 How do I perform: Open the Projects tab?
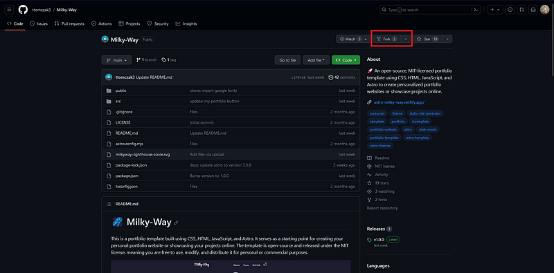click(x=129, y=23)
